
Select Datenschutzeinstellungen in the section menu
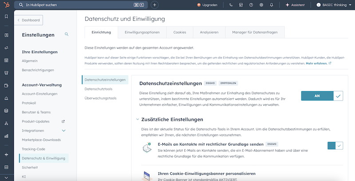(x=105, y=80)
